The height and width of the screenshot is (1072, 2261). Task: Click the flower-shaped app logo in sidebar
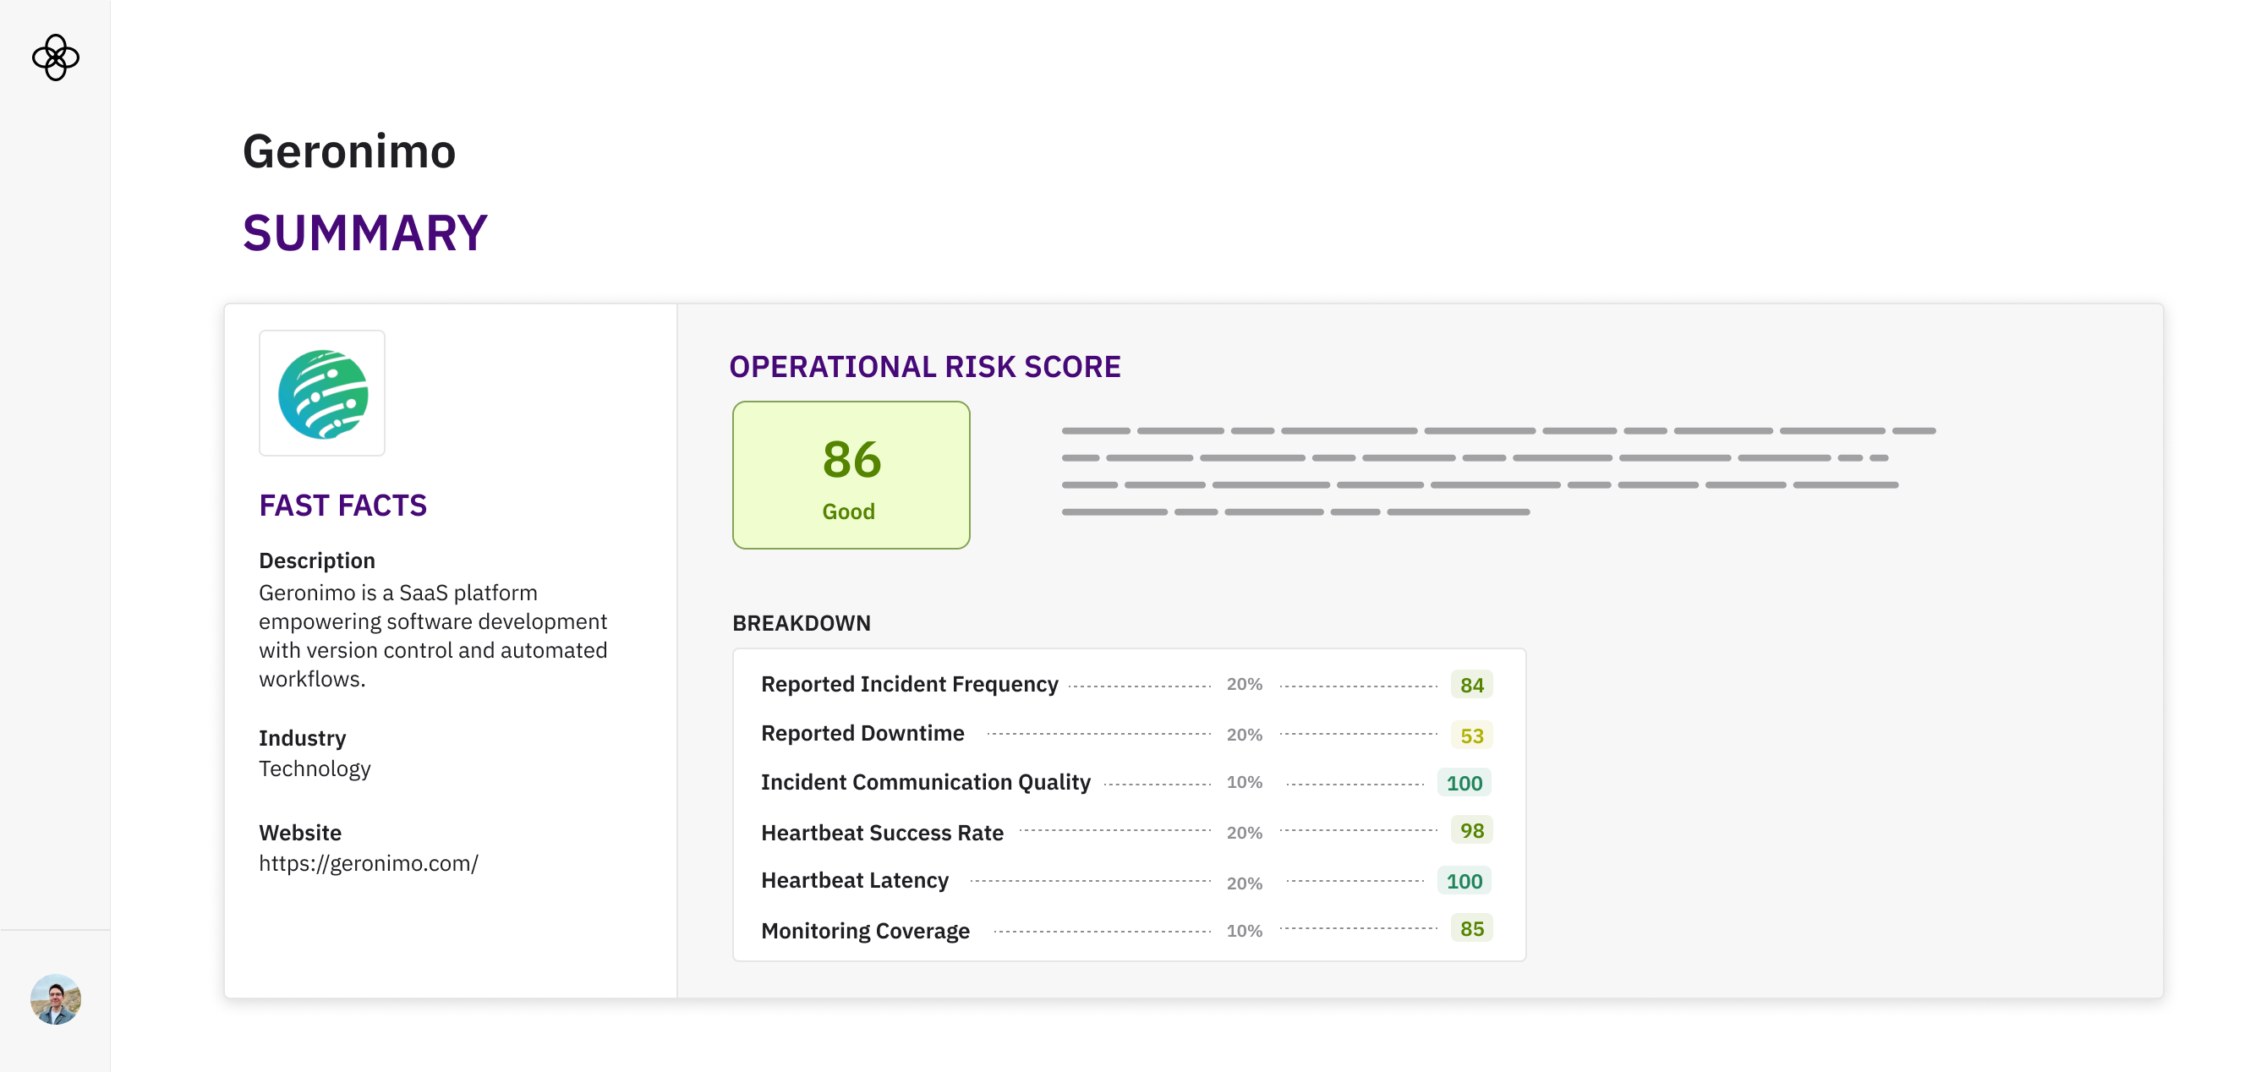click(x=55, y=57)
